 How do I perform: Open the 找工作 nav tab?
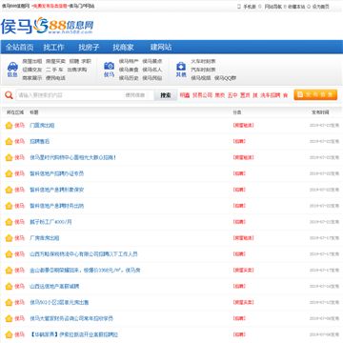pyautogui.click(x=53, y=48)
